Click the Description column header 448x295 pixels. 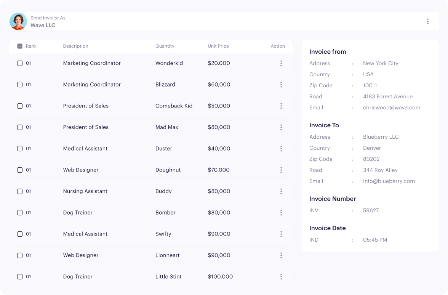[x=75, y=46]
